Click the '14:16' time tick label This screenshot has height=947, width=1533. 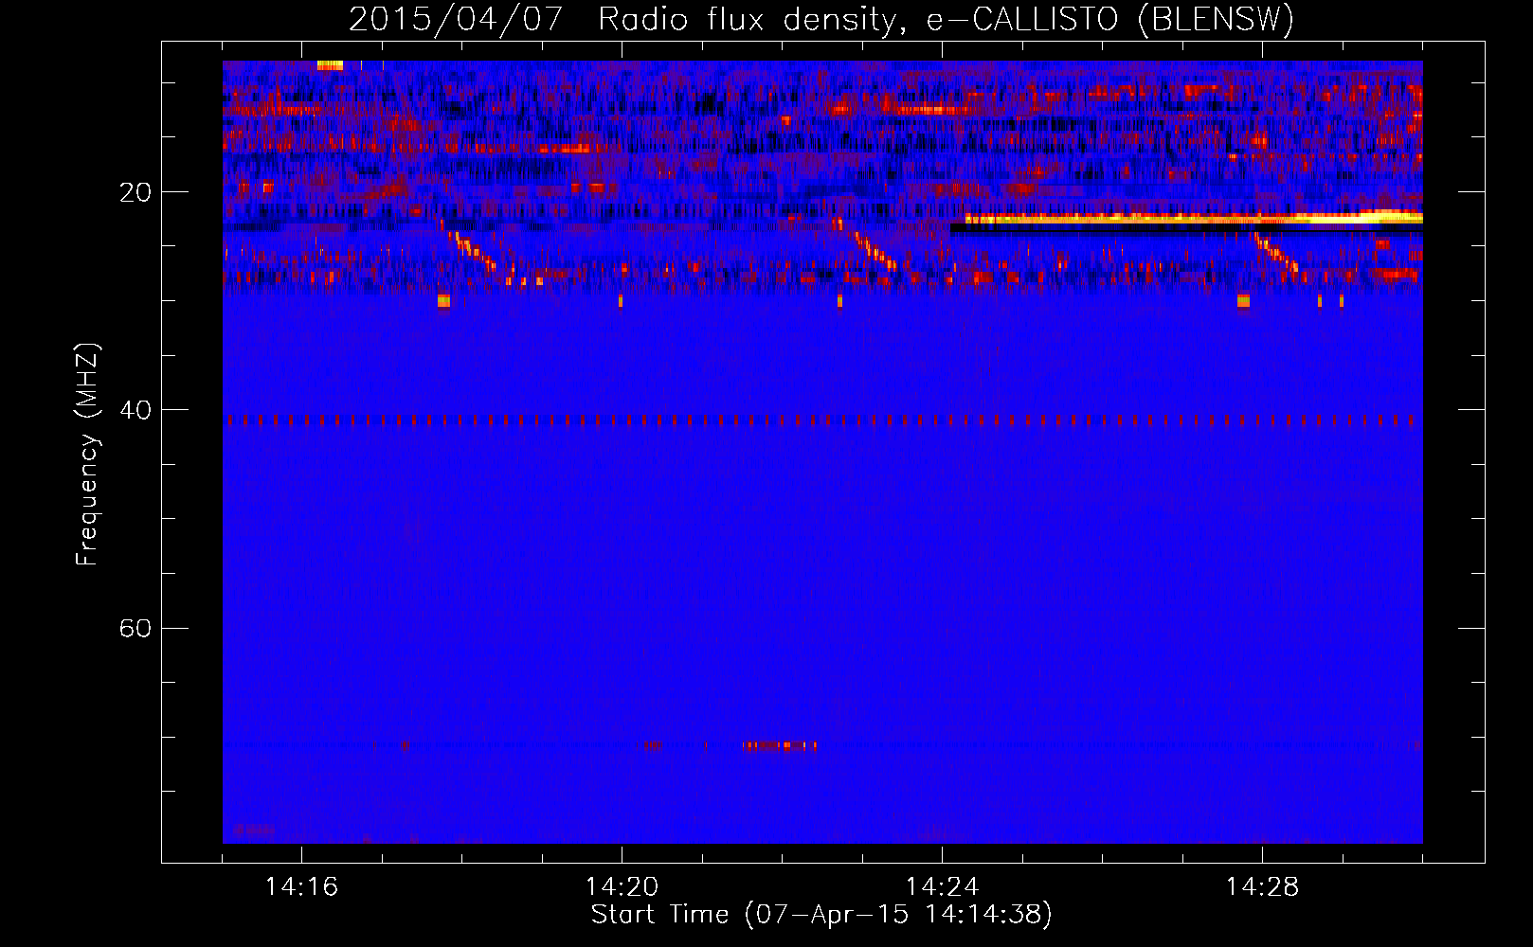coord(301,887)
